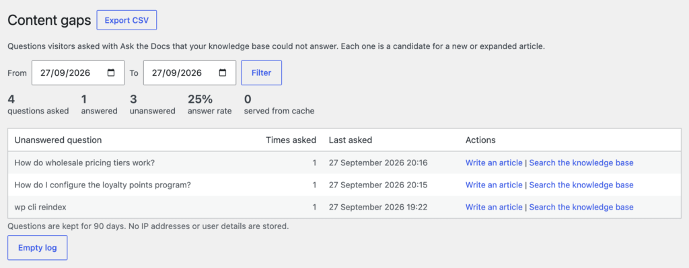689x268 pixels.
Task: Focus the From date input
Action: tap(78, 73)
